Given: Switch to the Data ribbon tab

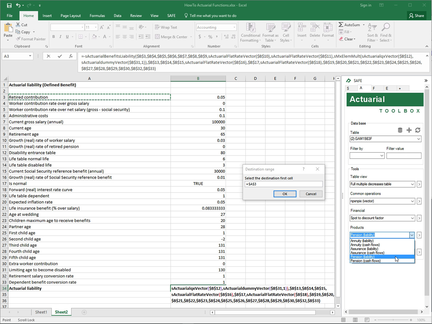Looking at the screenshot, I should coord(118,16).
